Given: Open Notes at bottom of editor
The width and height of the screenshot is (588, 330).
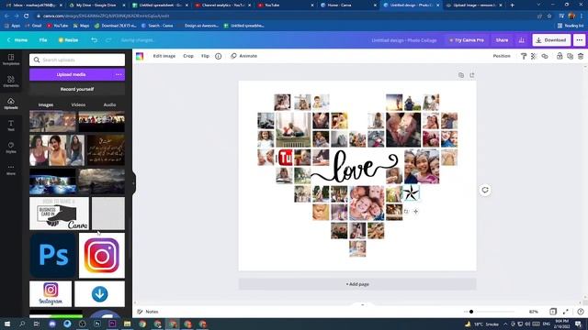Looking at the screenshot, I should pyautogui.click(x=148, y=312).
